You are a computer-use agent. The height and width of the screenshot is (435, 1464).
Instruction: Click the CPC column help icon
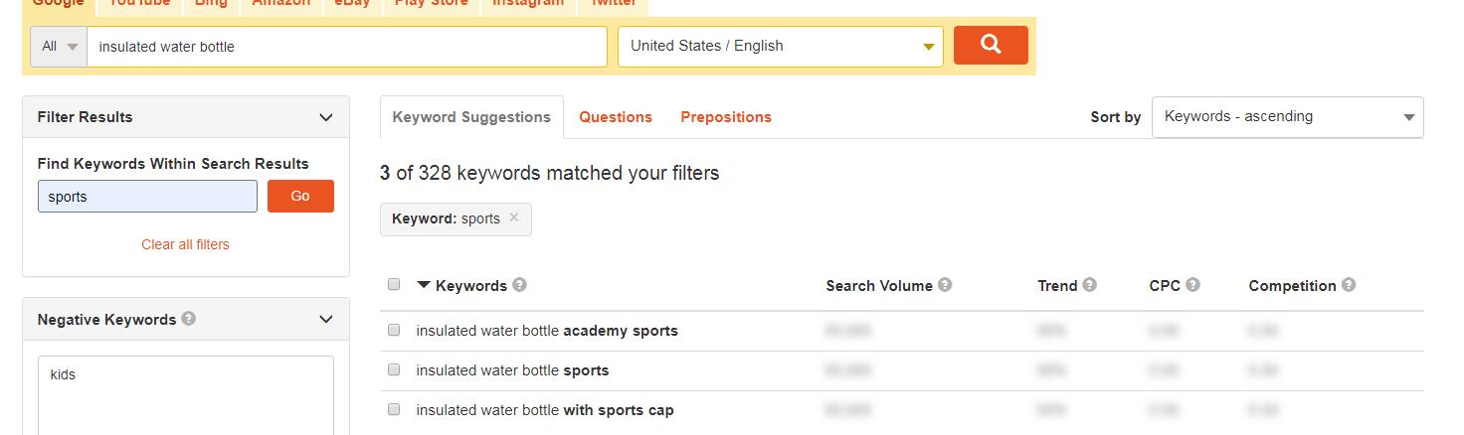point(1192,285)
